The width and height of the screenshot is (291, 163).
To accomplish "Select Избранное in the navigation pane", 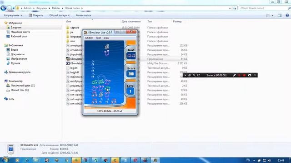I will (15, 23).
